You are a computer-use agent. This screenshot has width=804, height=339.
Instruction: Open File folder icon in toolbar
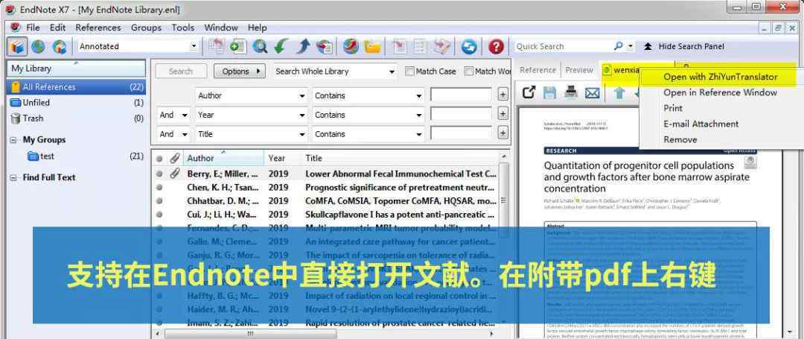373,47
